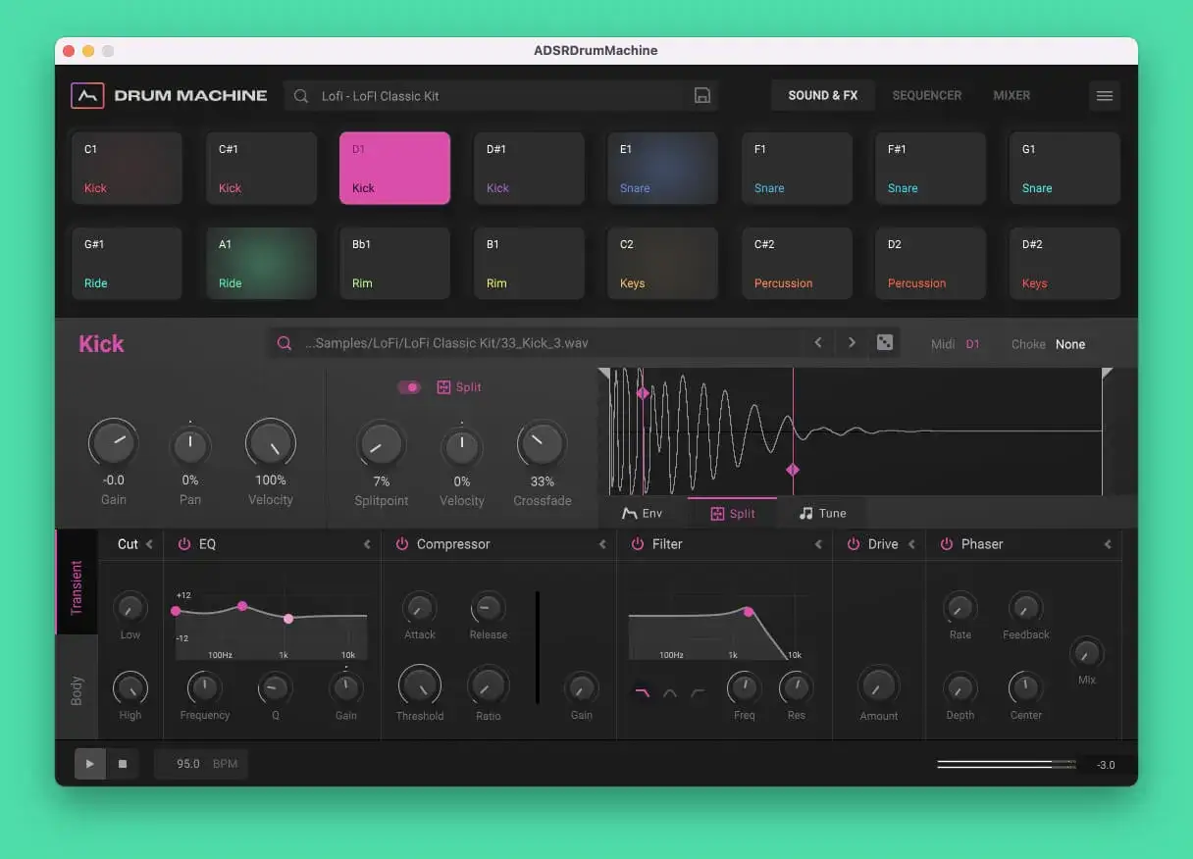Click the preset search field Lofi Classic Kit
Viewport: 1193px width, 859px height.
500,95
